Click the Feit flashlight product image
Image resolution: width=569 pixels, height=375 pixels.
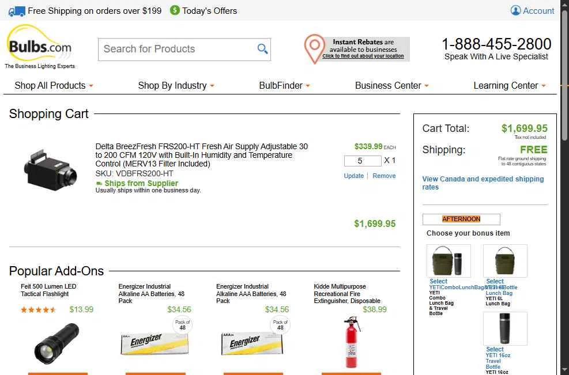click(x=56, y=344)
